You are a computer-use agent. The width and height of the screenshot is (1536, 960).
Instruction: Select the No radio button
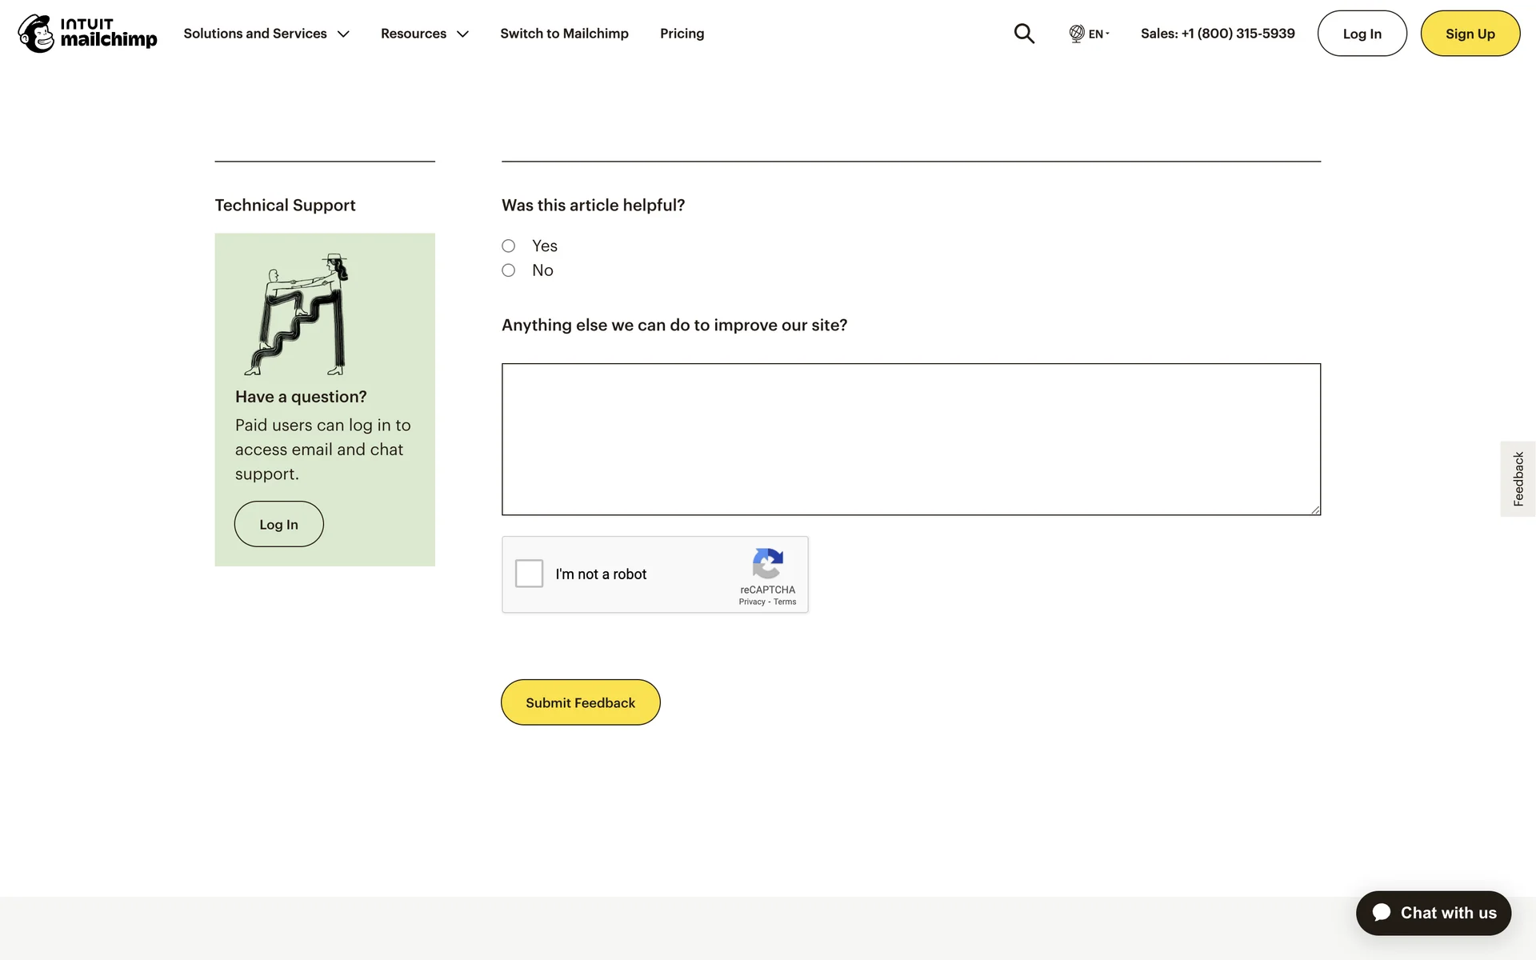pyautogui.click(x=509, y=270)
